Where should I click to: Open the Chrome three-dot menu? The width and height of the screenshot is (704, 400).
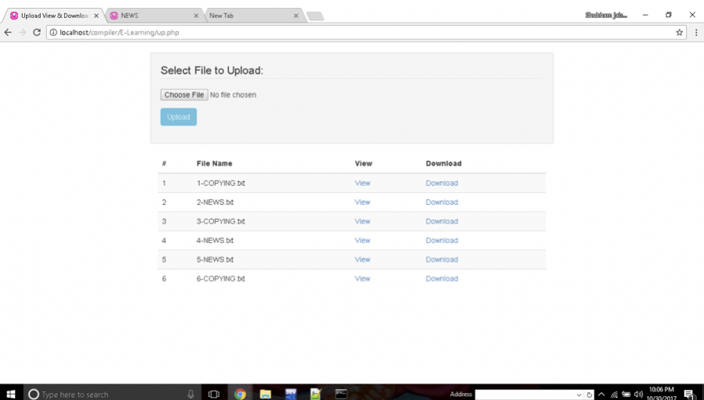[x=696, y=32]
